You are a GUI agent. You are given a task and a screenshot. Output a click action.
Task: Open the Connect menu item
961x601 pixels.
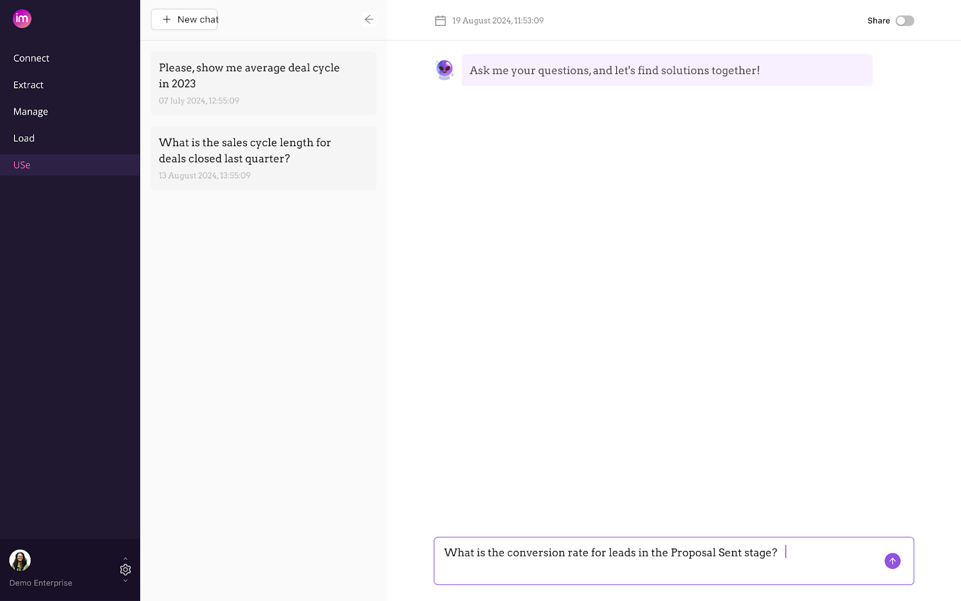coord(31,58)
